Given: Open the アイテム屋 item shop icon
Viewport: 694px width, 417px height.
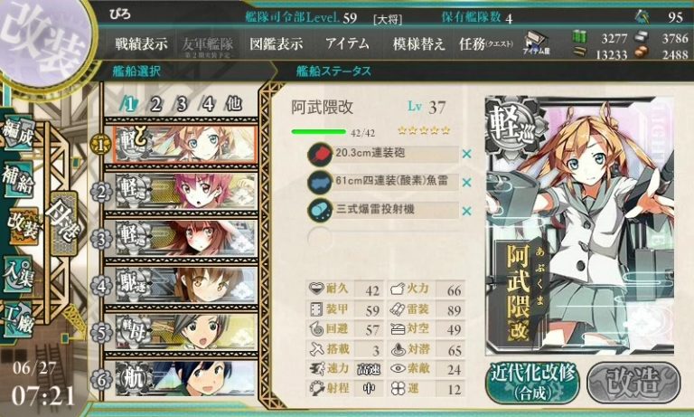Looking at the screenshot, I should 536,43.
